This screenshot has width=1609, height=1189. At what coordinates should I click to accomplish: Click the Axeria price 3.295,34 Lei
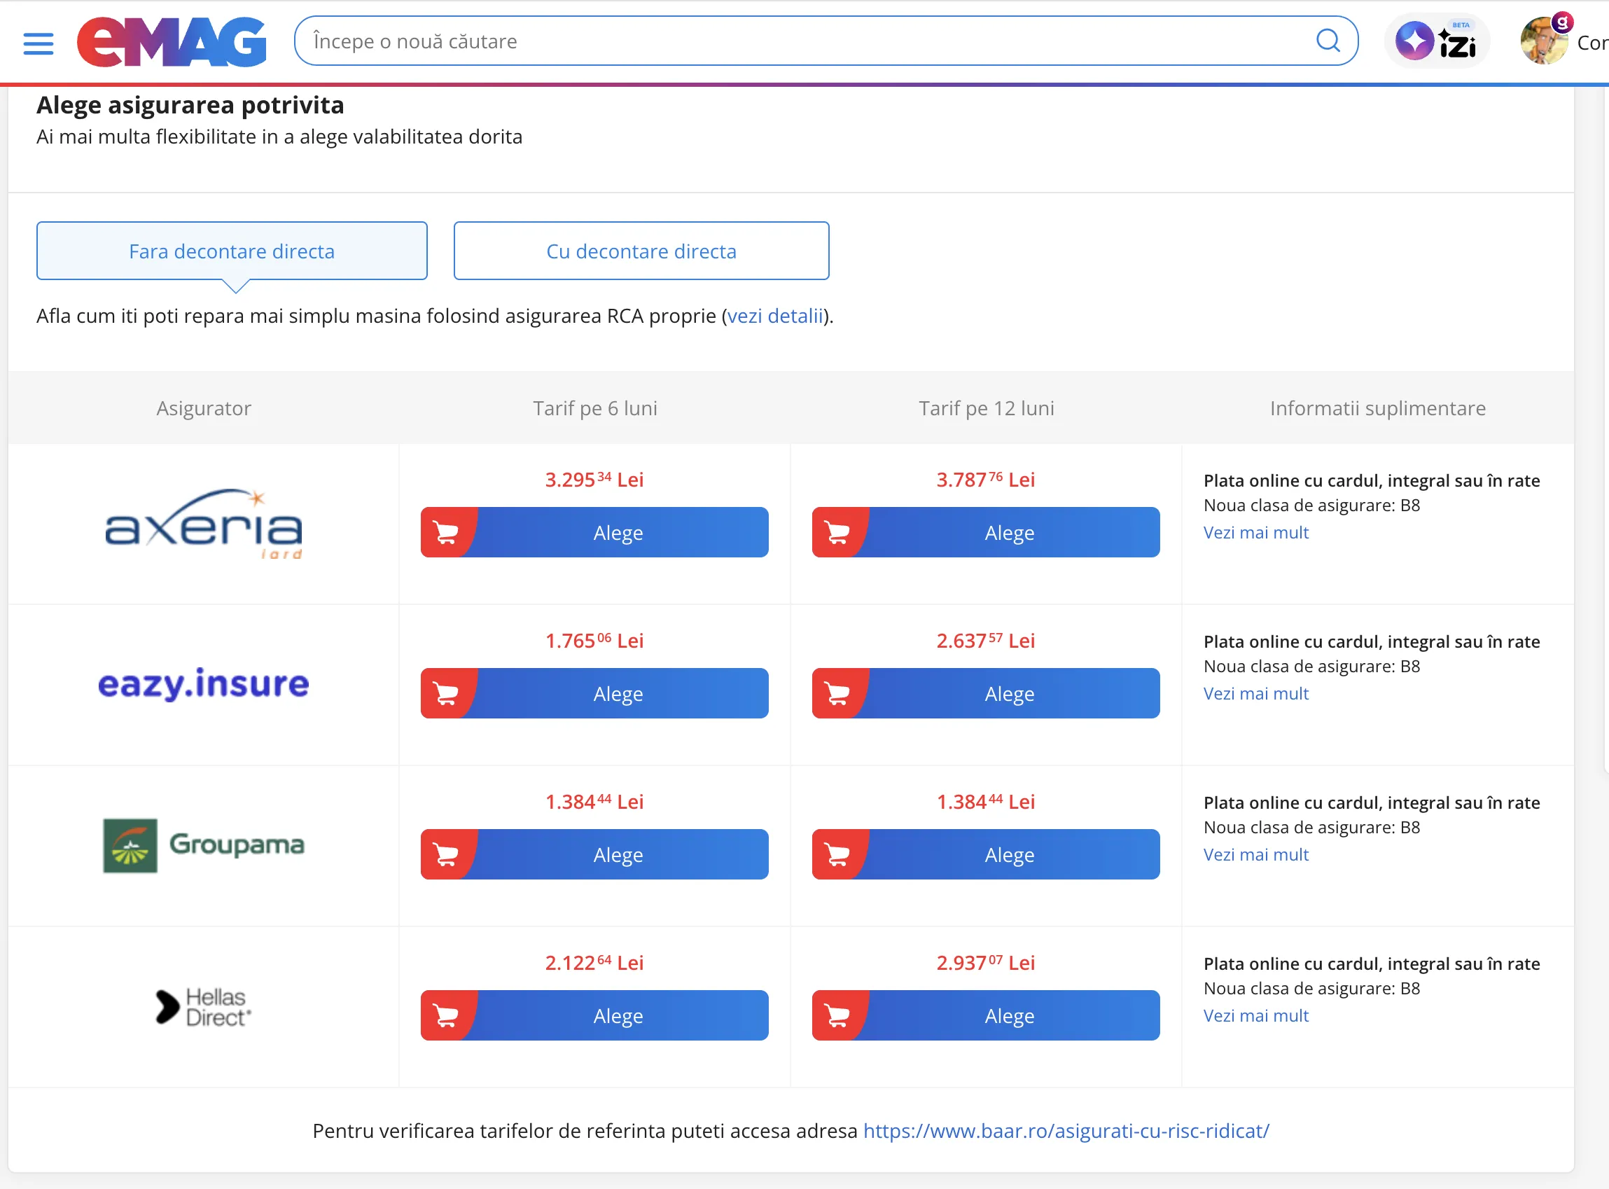[x=594, y=480]
